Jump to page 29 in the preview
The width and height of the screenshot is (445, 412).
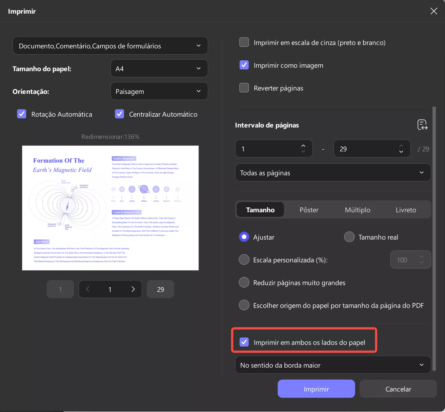[x=160, y=289]
